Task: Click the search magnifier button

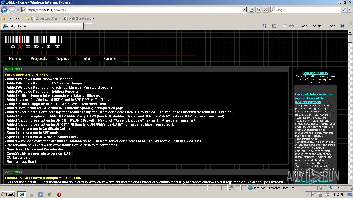Action: [x=344, y=10]
